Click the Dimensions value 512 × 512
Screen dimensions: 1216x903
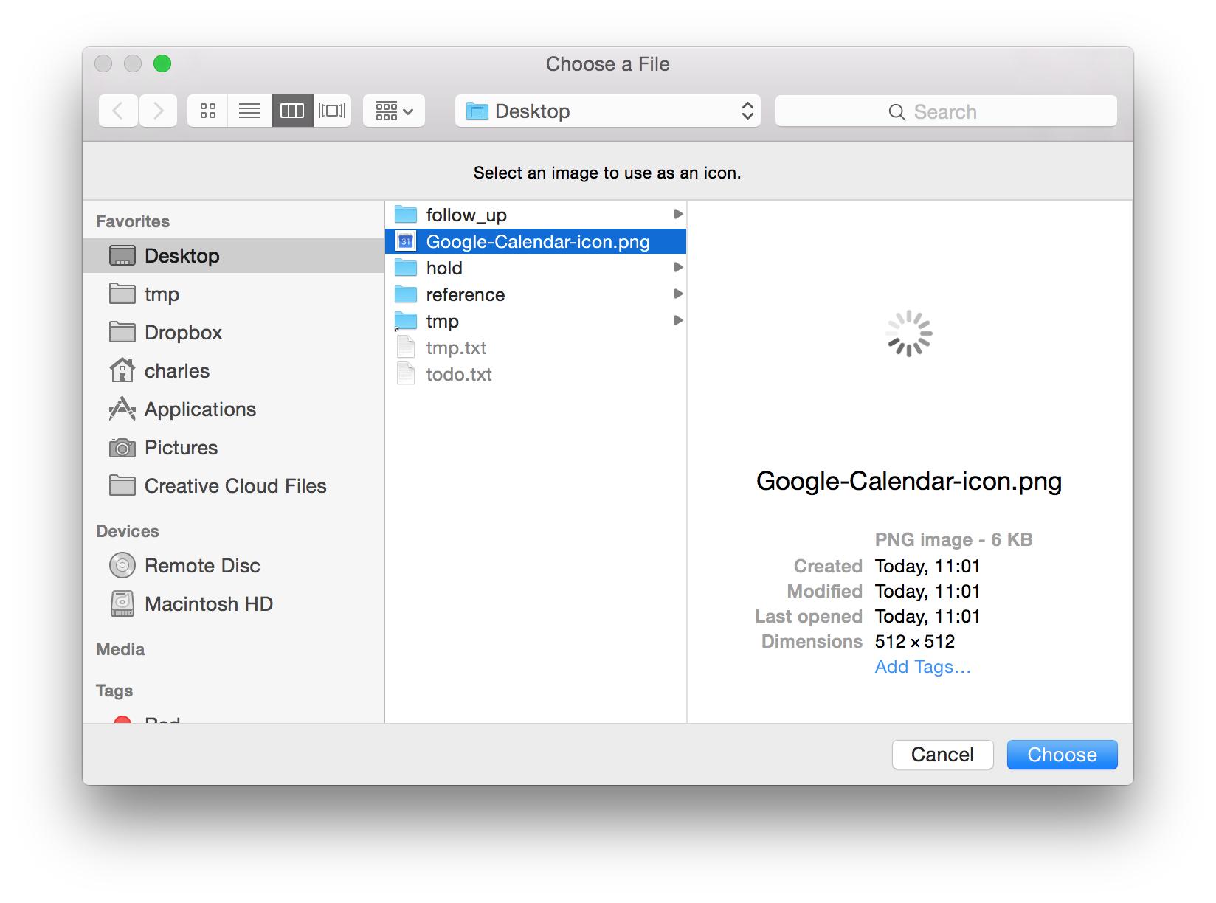(x=915, y=642)
